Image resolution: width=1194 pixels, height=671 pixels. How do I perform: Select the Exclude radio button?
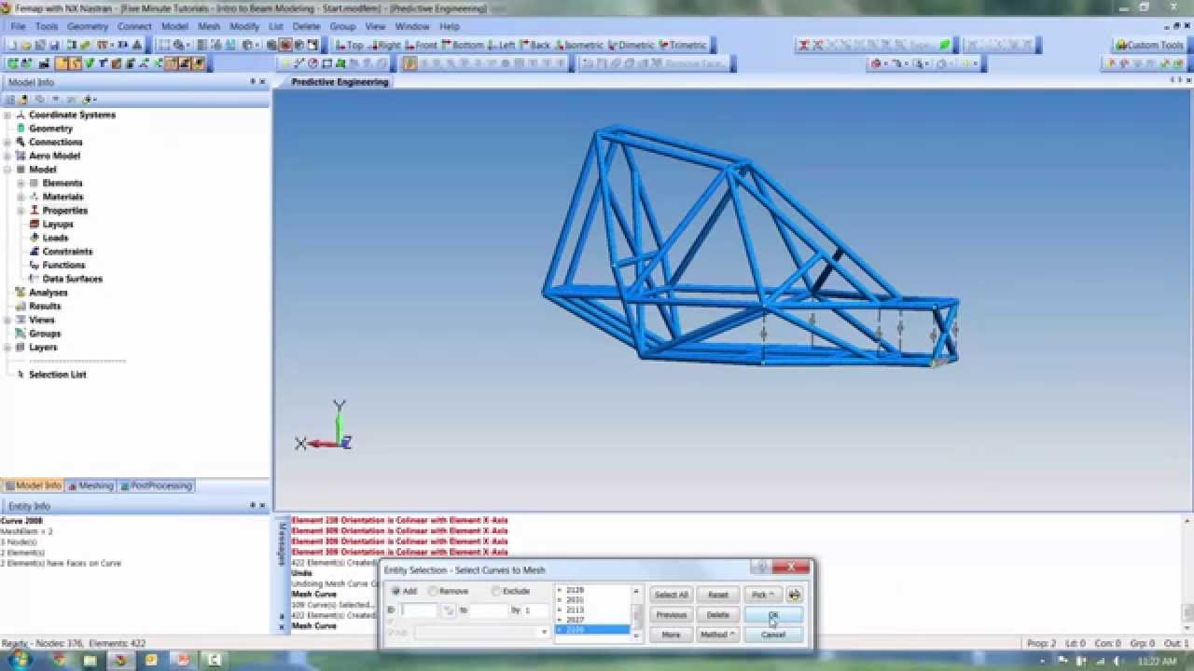click(x=495, y=591)
